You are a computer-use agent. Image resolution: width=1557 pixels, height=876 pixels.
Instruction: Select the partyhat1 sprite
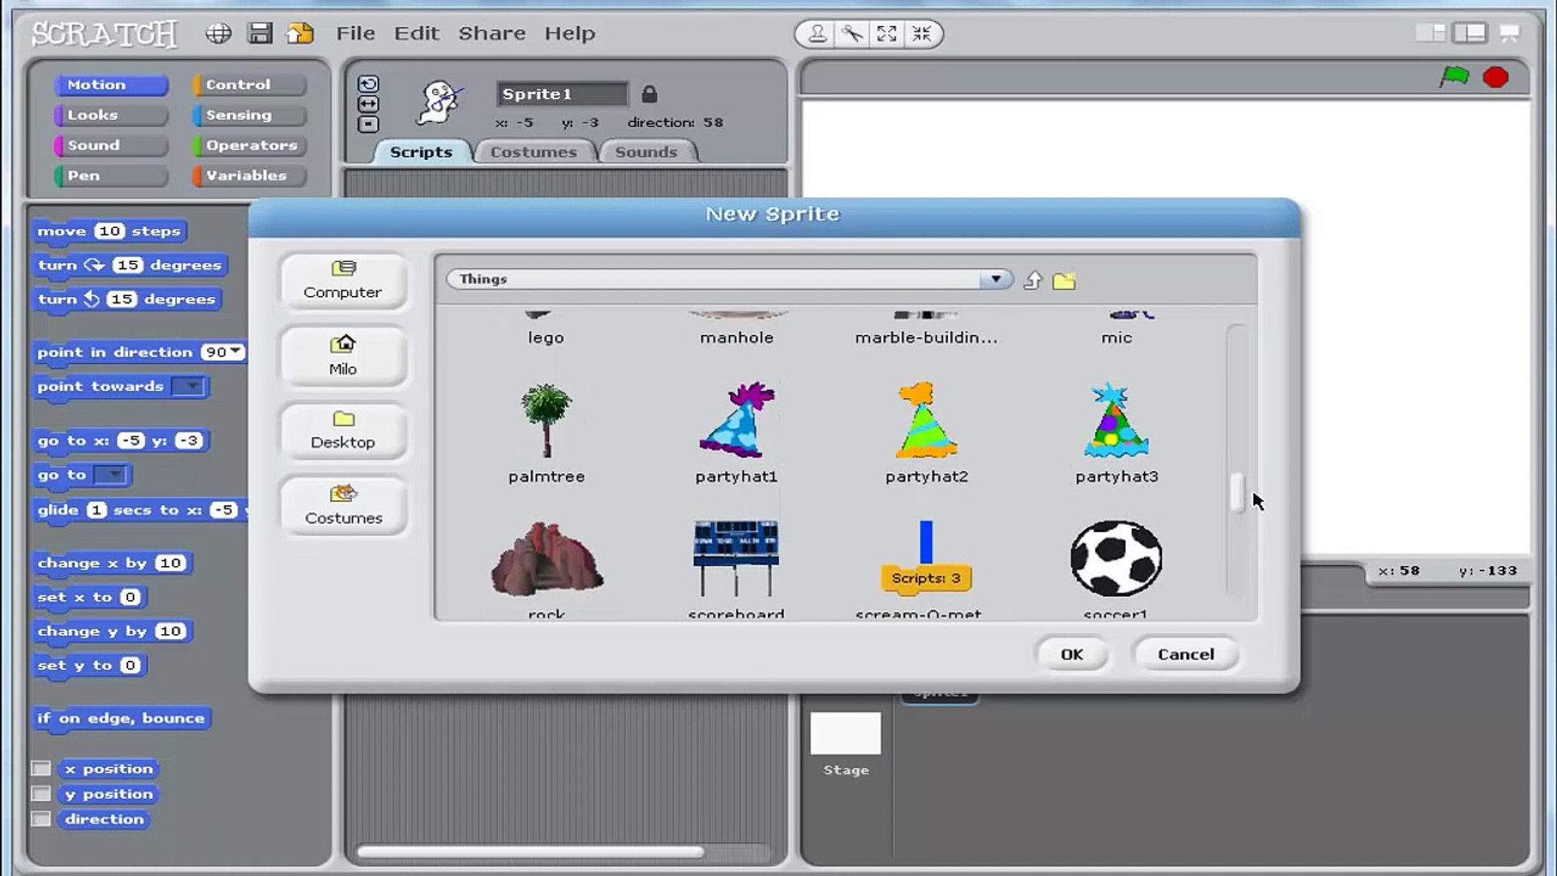(x=736, y=433)
